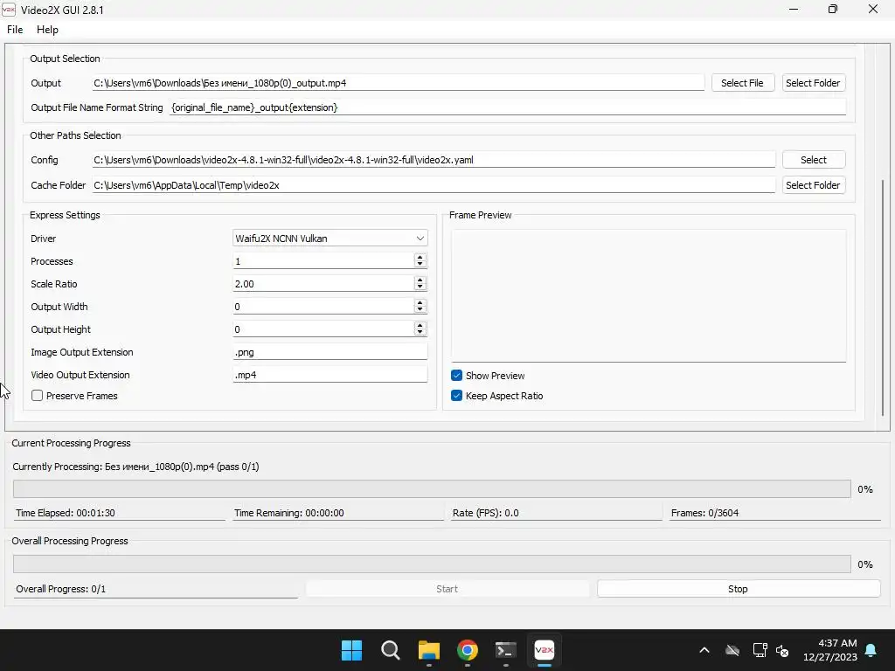The width and height of the screenshot is (895, 671).
Task: Restore down the Video2X window
Action: (833, 9)
